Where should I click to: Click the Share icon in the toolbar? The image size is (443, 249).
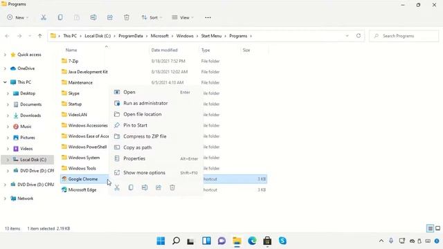[110, 17]
